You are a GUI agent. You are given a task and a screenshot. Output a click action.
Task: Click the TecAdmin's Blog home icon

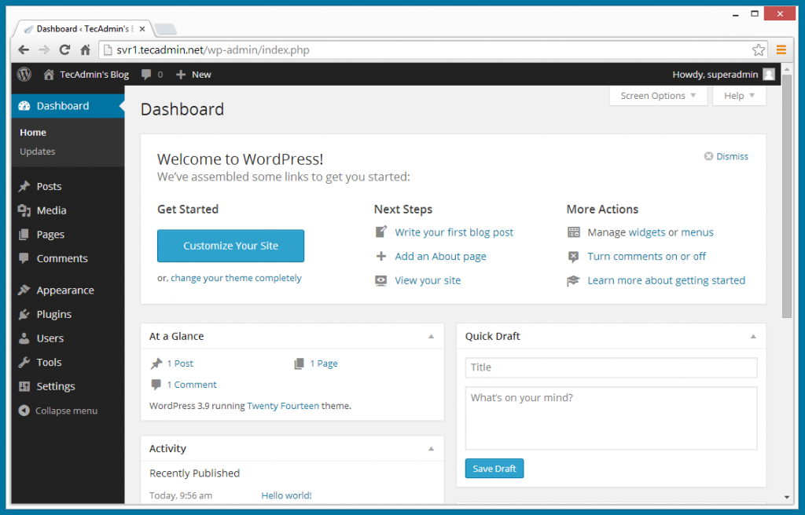click(x=49, y=75)
